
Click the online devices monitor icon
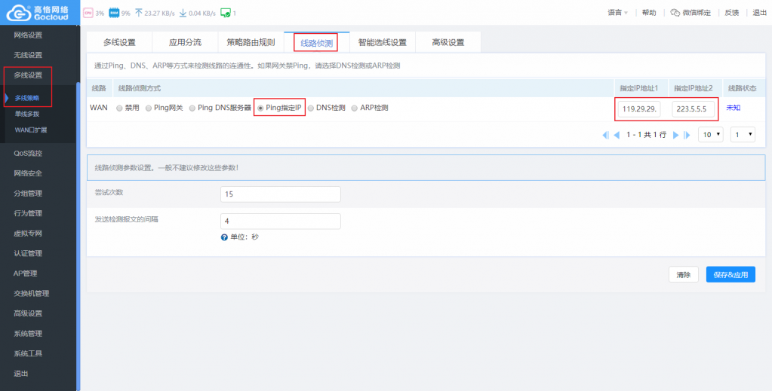(x=225, y=13)
